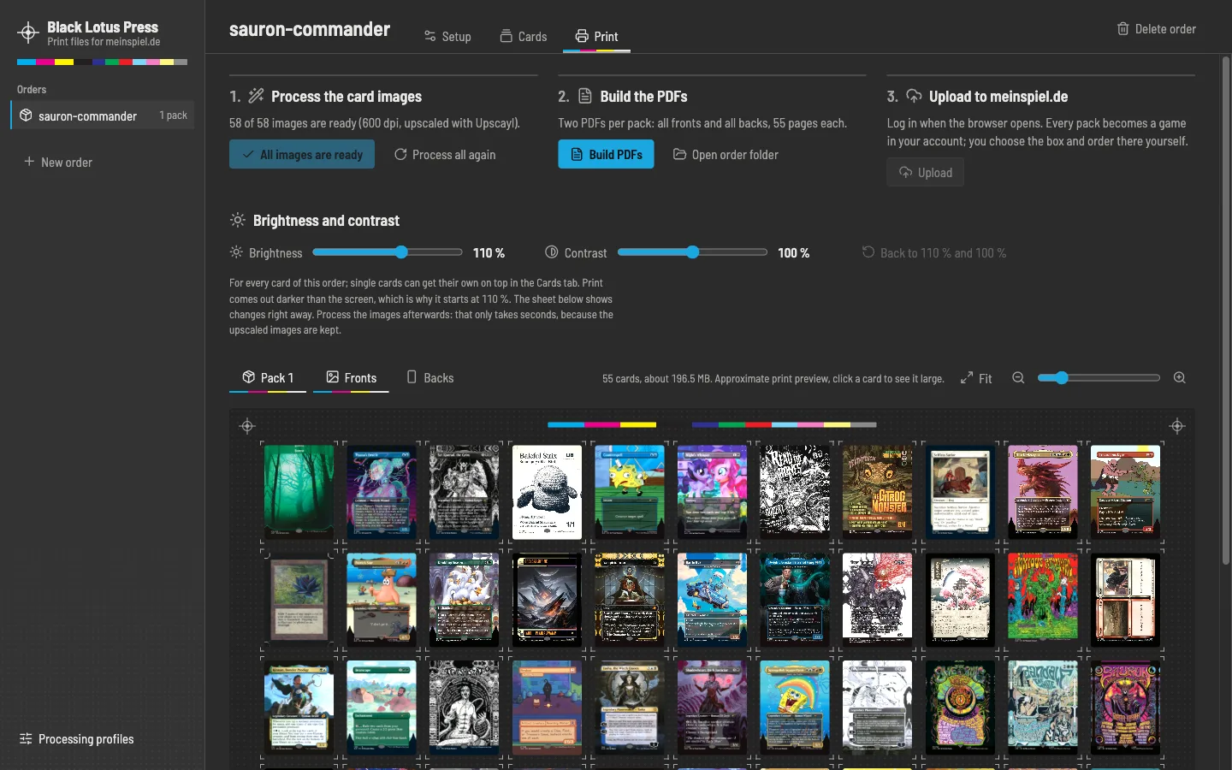Open the Cards tab

point(523,36)
